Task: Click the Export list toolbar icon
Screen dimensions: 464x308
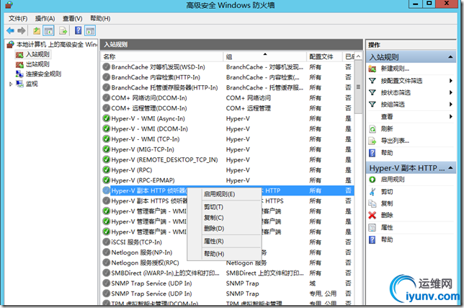Action: (x=63, y=30)
